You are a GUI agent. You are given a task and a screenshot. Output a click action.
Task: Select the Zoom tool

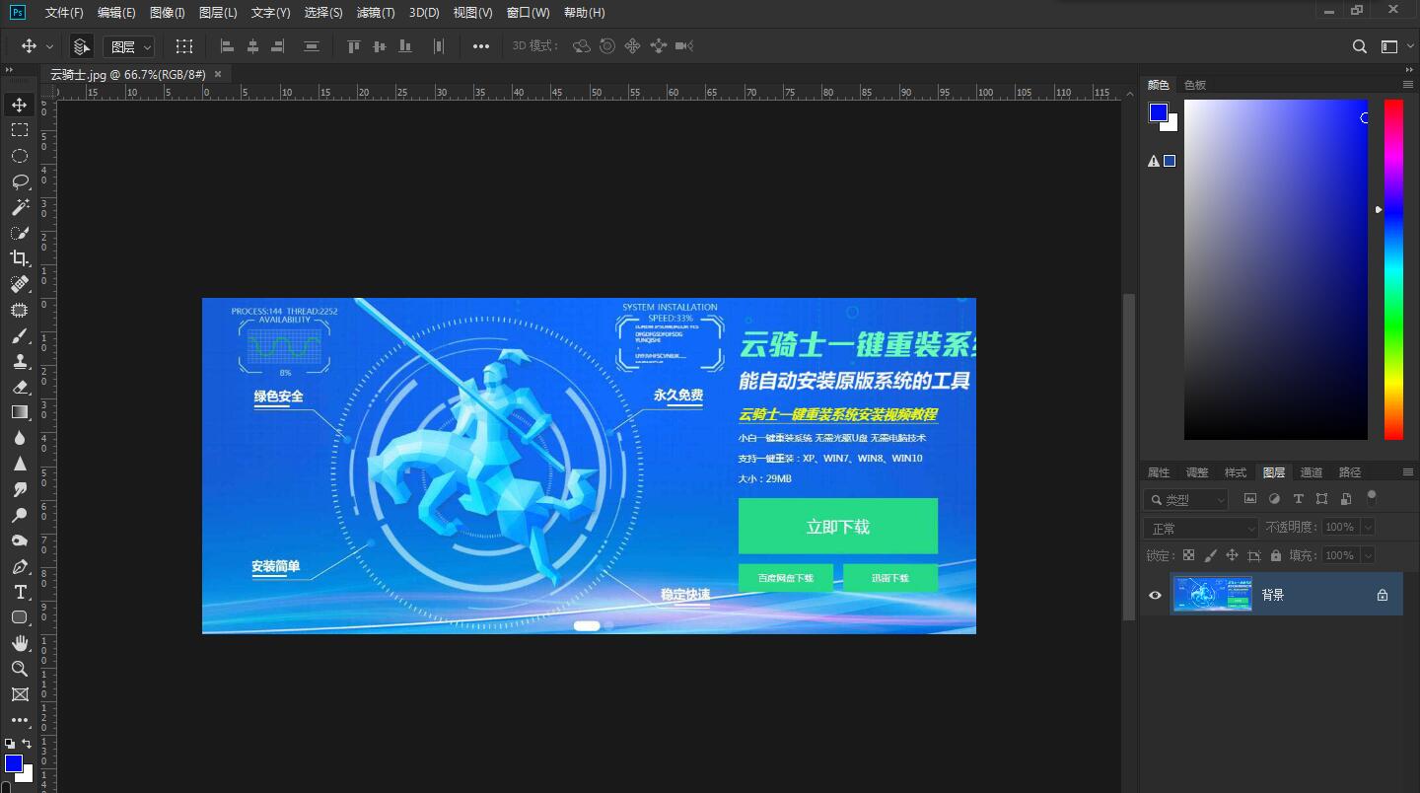(x=20, y=669)
